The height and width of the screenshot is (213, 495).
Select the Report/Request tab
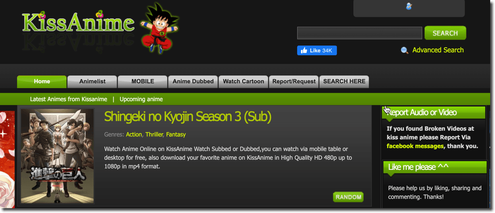pyautogui.click(x=294, y=82)
